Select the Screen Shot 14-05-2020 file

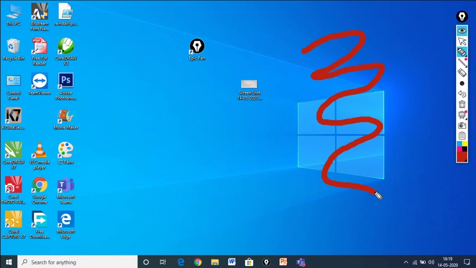point(249,90)
